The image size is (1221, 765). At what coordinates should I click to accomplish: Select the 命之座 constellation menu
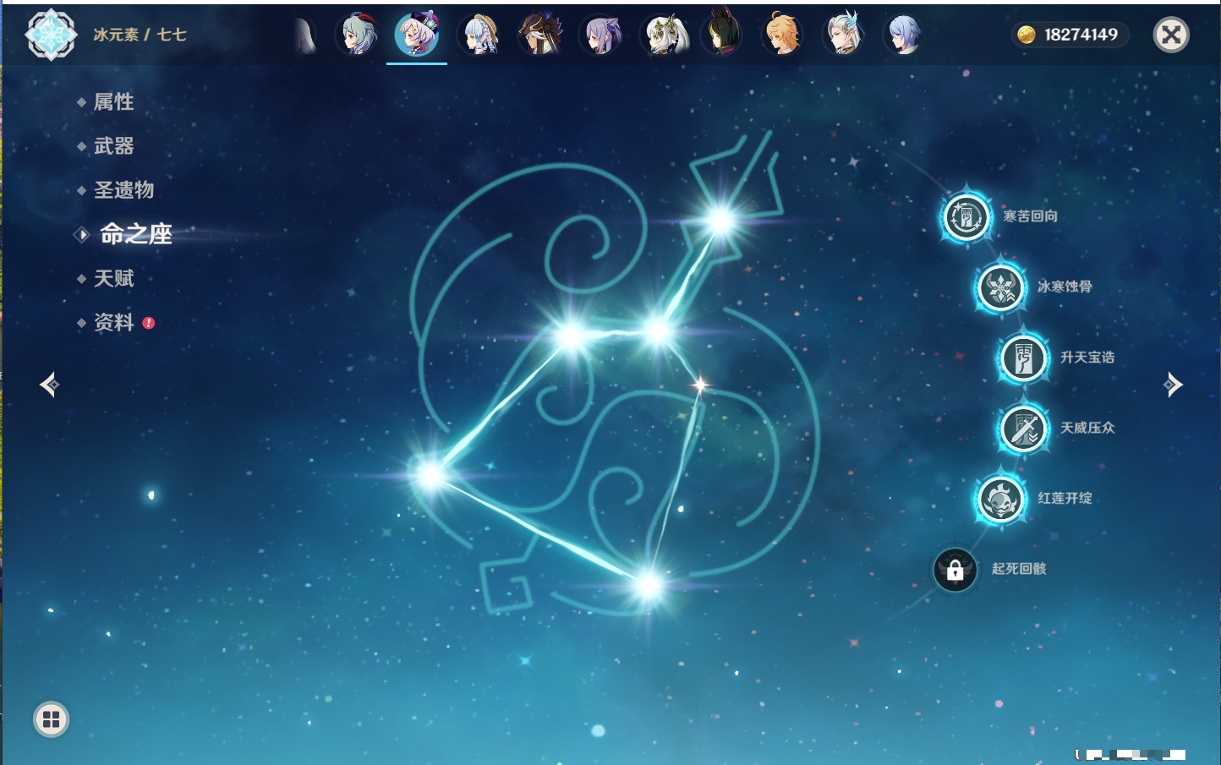(x=135, y=234)
